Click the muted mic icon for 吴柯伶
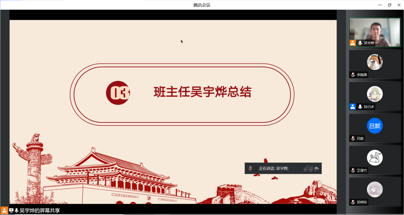The width and height of the screenshot is (404, 215). click(352, 202)
